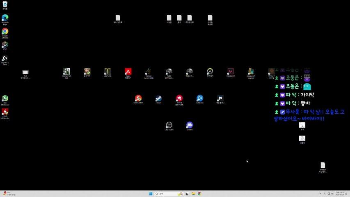Open the Recycle Bin desktop icon
This screenshot has width=350, height=197.
point(5,5)
